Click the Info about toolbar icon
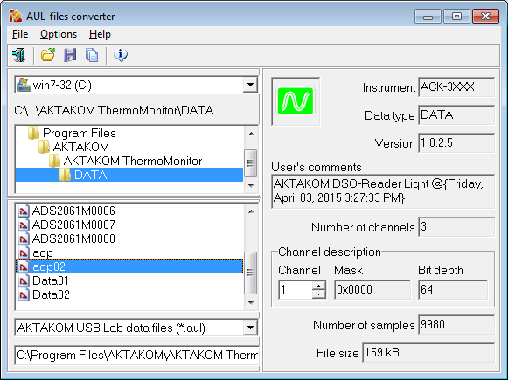Screen dimensions: 508x380 coord(121,55)
